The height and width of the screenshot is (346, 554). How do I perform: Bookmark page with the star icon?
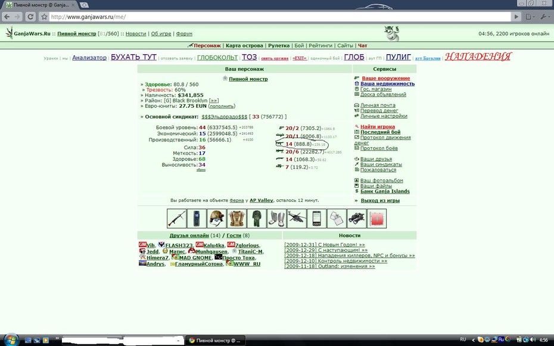point(44,17)
